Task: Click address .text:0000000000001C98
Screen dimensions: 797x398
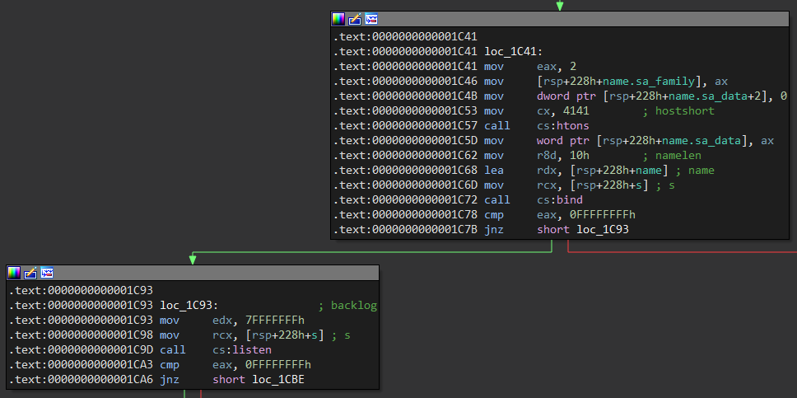Action: (82, 335)
